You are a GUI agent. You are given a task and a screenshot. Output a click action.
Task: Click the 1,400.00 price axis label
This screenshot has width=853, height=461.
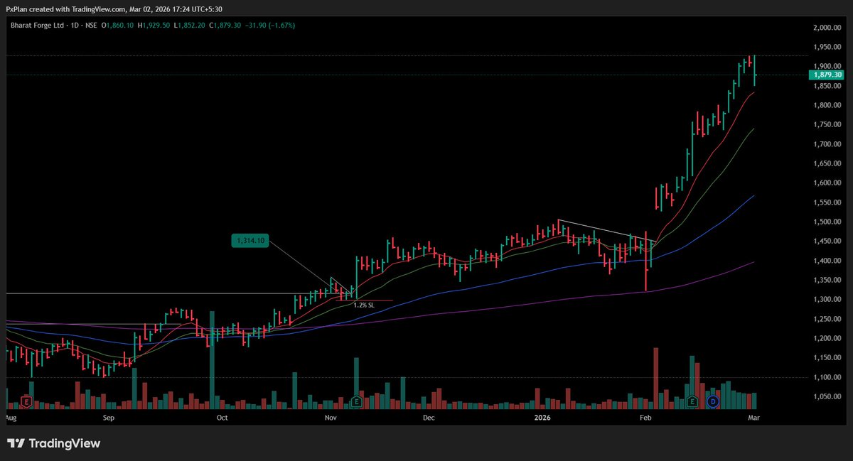[827, 261]
